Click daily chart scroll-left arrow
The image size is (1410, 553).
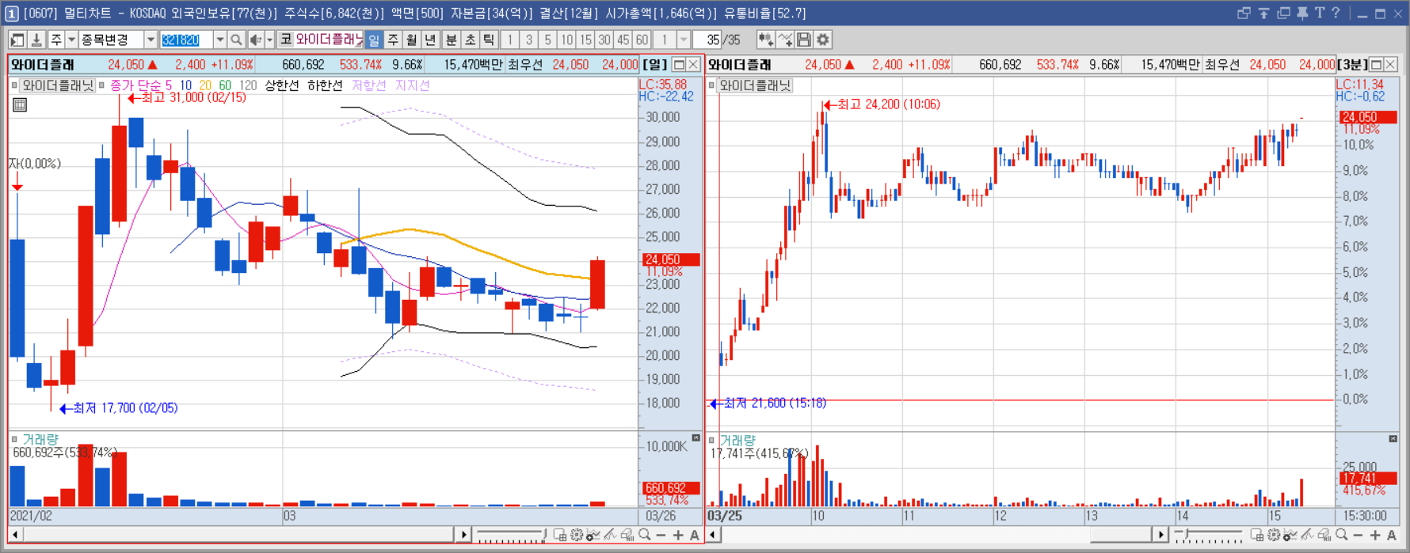pos(15,535)
